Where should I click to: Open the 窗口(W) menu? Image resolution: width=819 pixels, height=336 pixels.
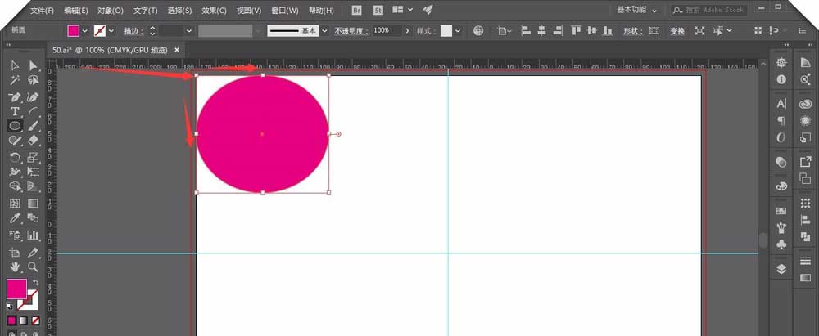285,11
